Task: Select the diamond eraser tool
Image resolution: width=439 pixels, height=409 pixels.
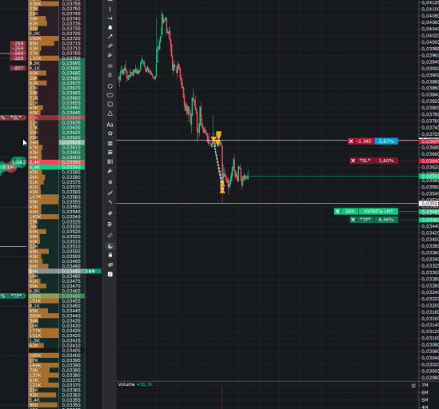Action: pos(110,213)
